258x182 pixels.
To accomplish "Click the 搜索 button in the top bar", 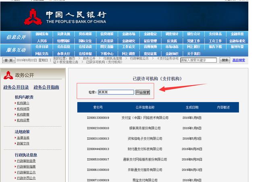I will click(225, 60).
